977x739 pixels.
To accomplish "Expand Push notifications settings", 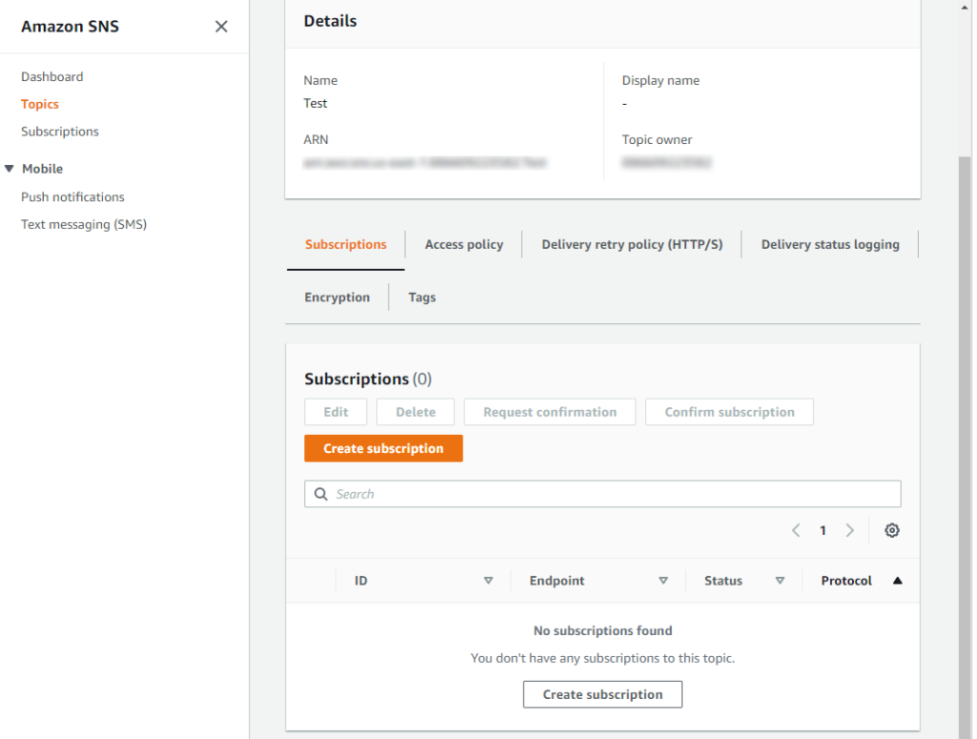I will 73,196.
